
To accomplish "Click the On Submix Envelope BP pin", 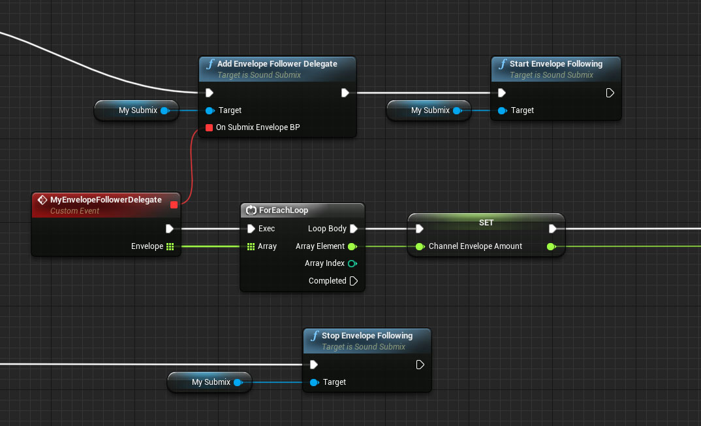I will coord(209,127).
